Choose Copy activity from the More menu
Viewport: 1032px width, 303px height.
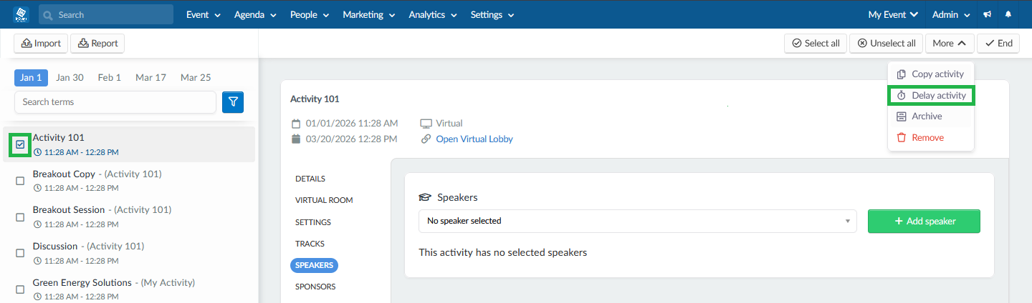pos(931,74)
